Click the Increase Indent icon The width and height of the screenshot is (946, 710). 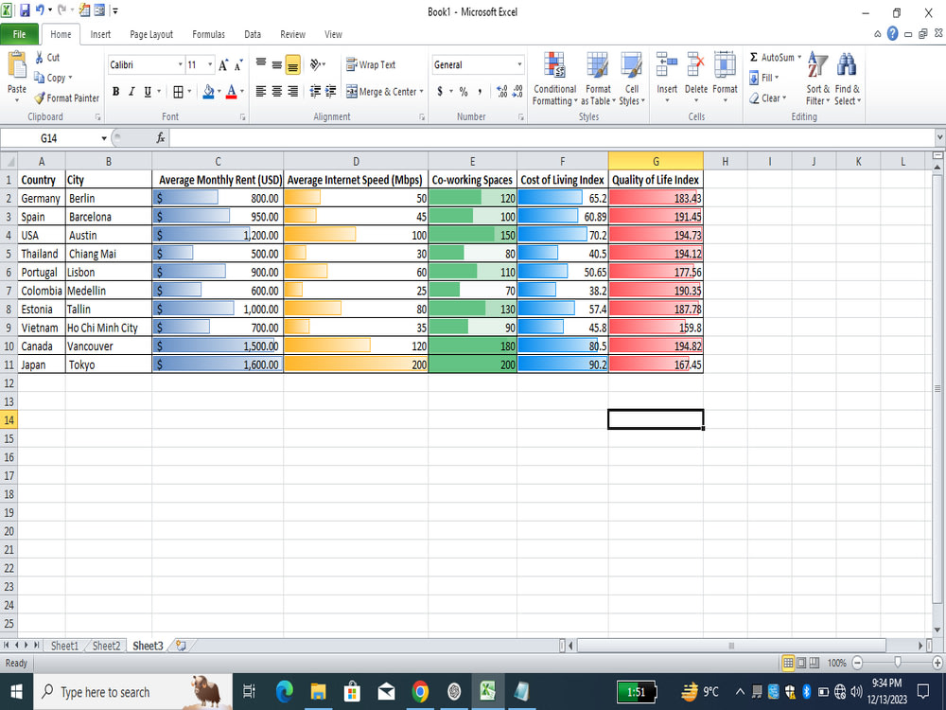330,91
